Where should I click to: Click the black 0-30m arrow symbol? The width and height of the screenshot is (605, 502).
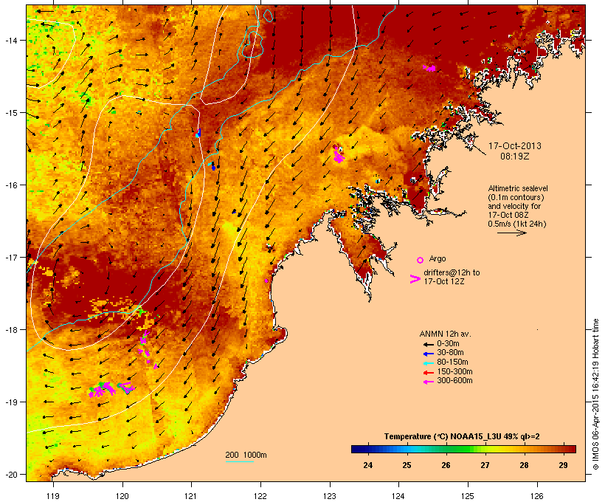tap(428, 345)
